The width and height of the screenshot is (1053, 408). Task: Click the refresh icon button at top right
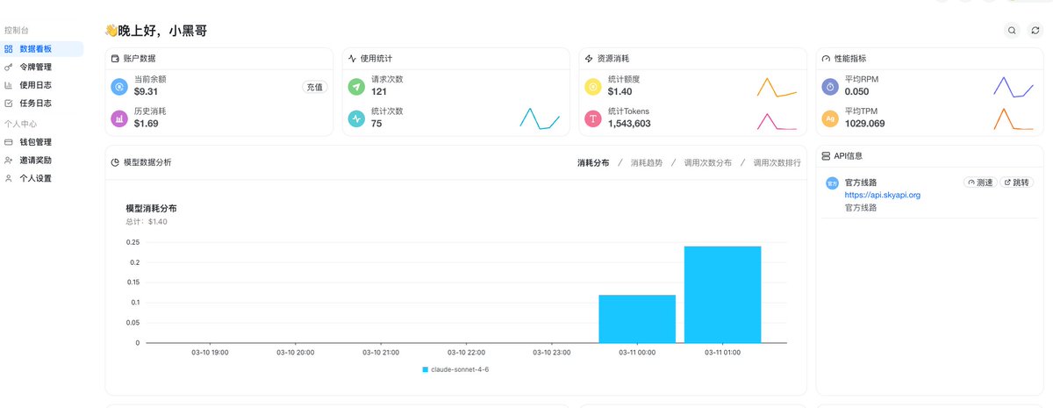pyautogui.click(x=1035, y=31)
